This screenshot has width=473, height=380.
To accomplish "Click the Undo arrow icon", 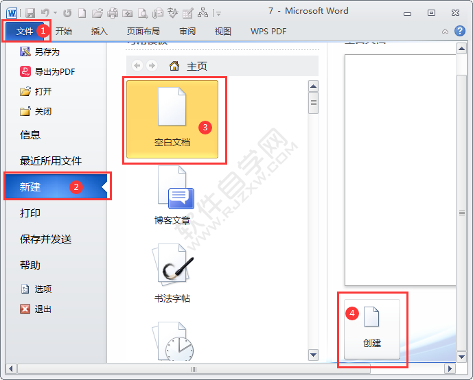I will coord(45,13).
